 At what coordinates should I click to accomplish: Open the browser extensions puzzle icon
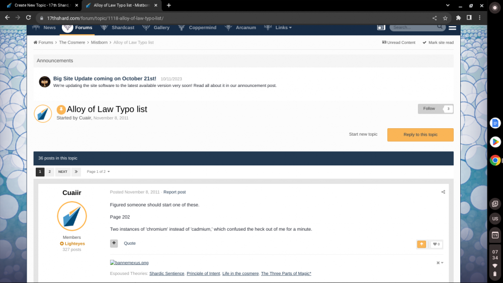pyautogui.click(x=458, y=18)
